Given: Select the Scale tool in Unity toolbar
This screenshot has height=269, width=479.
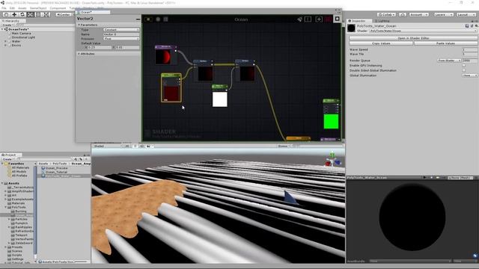Looking at the screenshot, I should click(x=30, y=14).
